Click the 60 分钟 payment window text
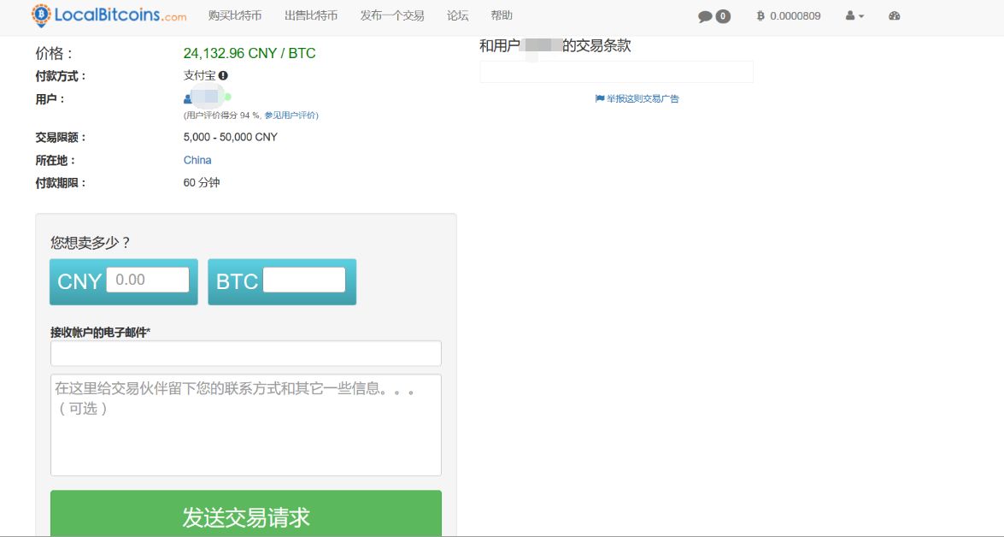The image size is (1004, 537). point(202,183)
